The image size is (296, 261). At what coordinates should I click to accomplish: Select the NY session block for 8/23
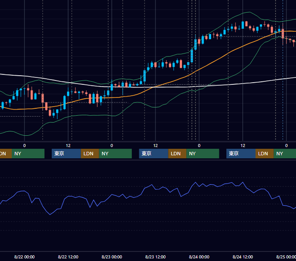tap(203, 154)
